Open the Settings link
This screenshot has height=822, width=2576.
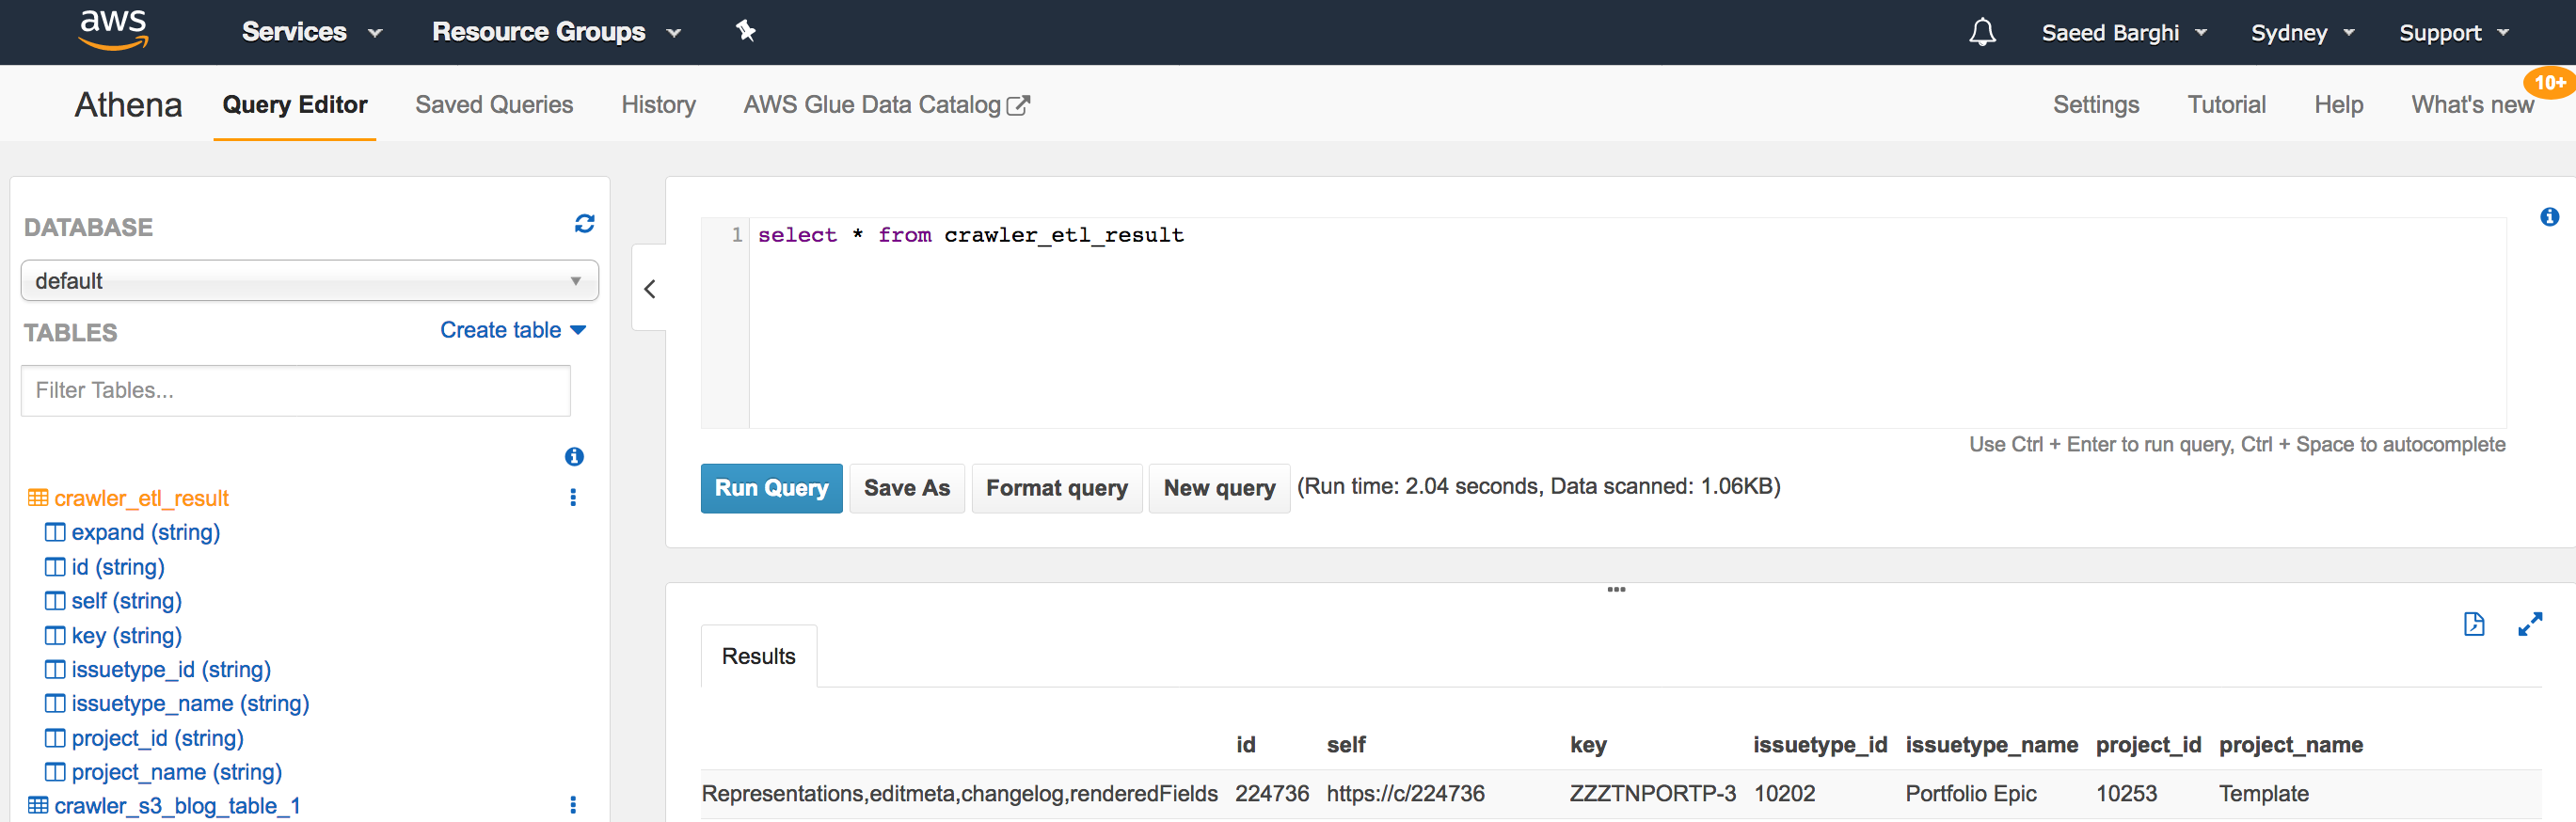2096,105
